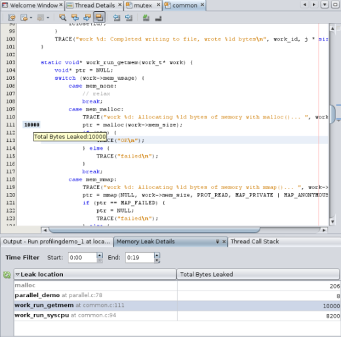The image size is (341, 337).
Task: Close the Memory Leak Details panel
Action: click(x=224, y=241)
